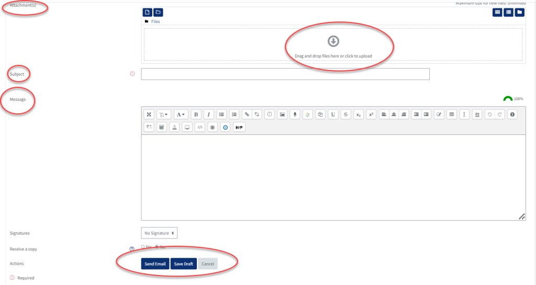Click the Save Draft button
Viewport: 536px width, 285px height.
[x=184, y=264]
